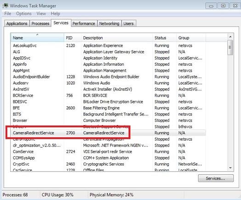Open the File menu
Viewport: 241px width, 200px height.
tap(8, 14)
